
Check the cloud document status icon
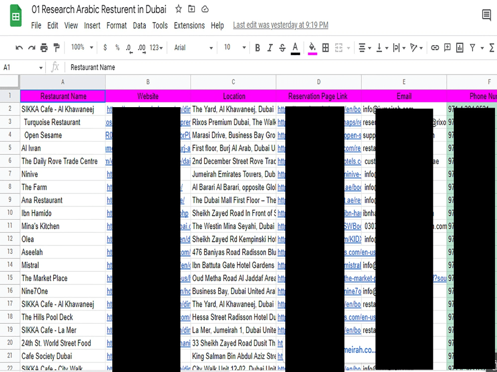pos(205,9)
